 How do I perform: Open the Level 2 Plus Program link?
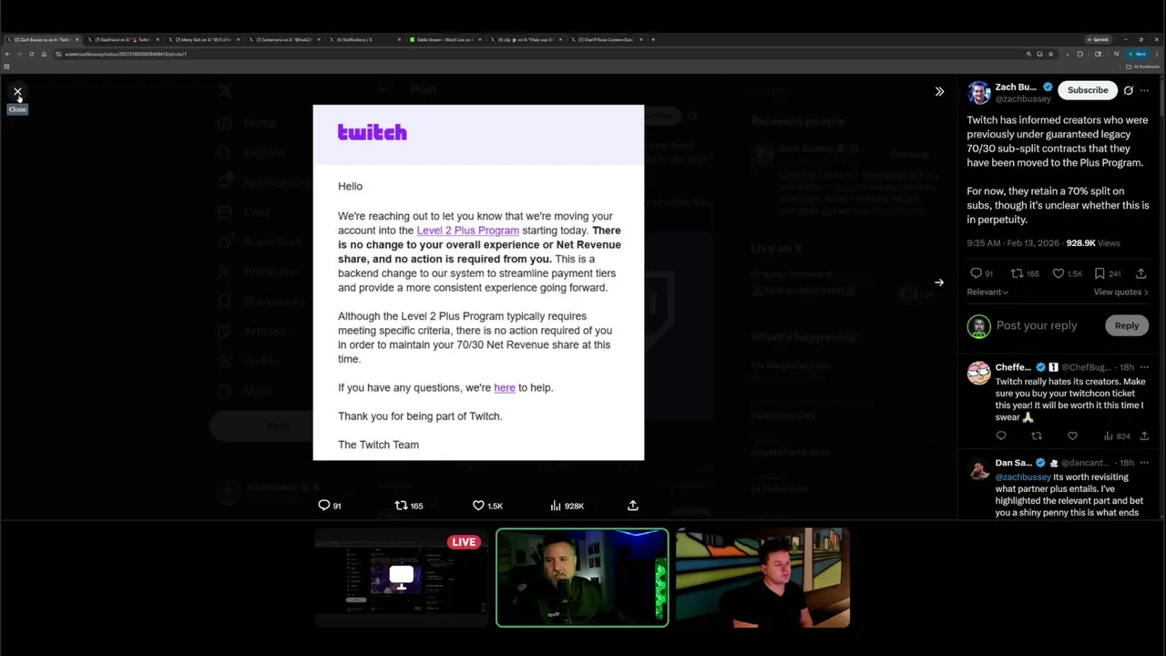(467, 231)
